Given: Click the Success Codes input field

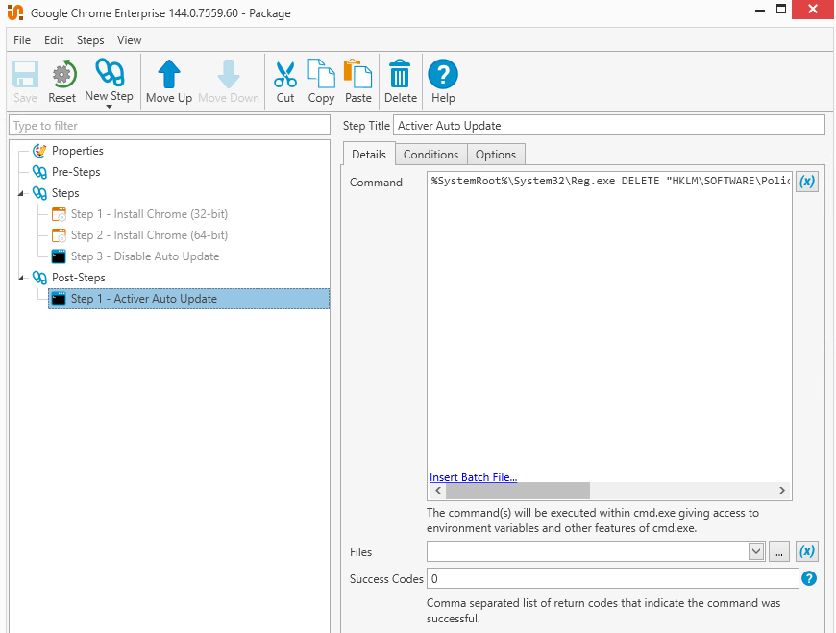Looking at the screenshot, I should 613,578.
